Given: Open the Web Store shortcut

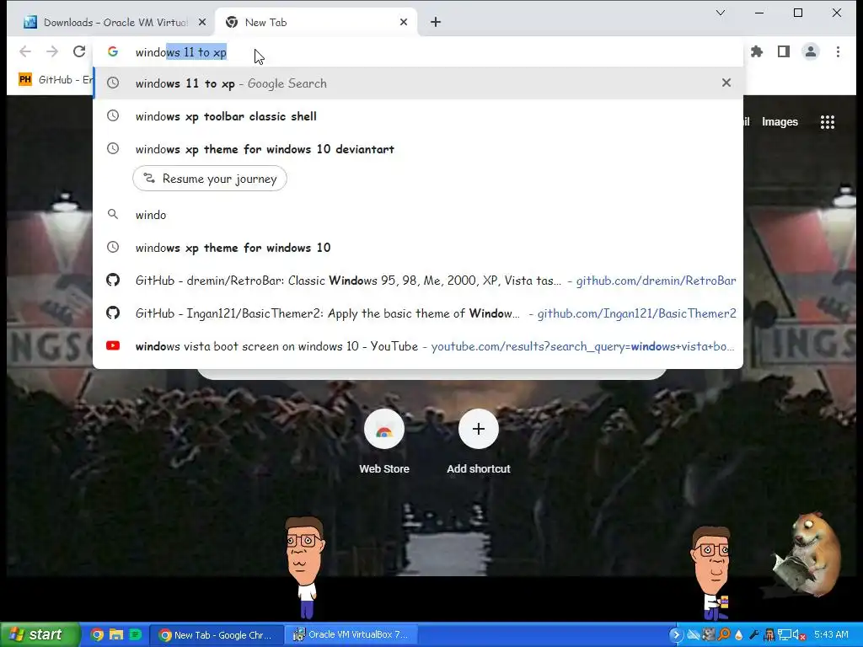Looking at the screenshot, I should click(384, 443).
